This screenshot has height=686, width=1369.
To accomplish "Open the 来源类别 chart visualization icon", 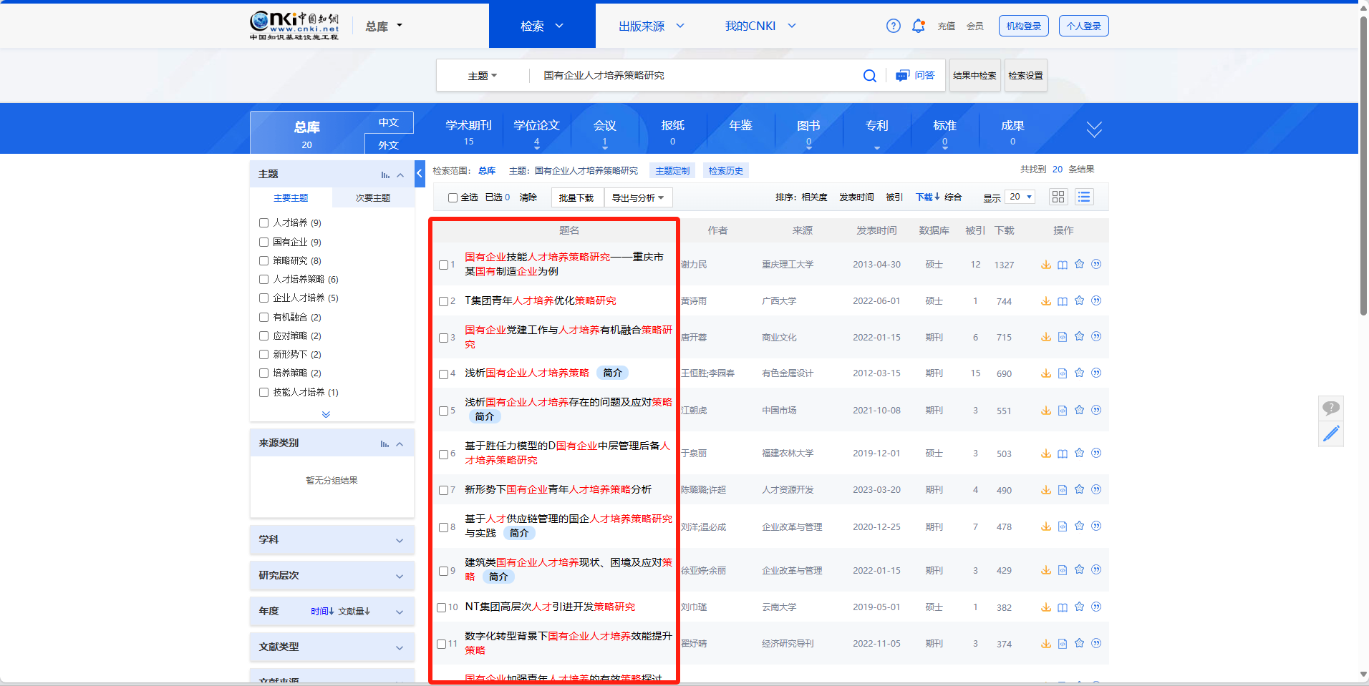I will coord(384,444).
